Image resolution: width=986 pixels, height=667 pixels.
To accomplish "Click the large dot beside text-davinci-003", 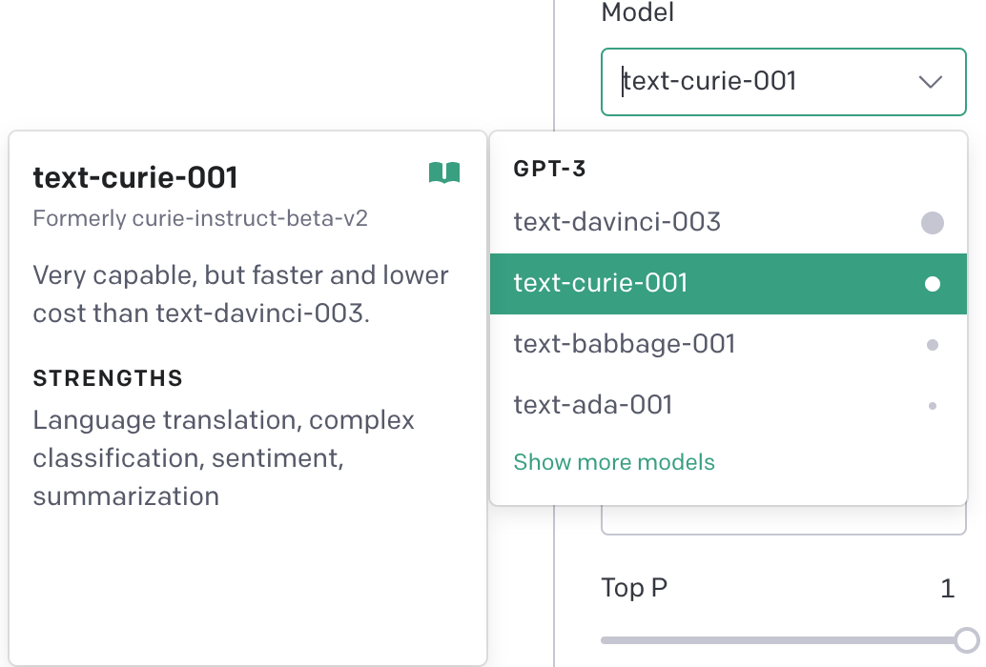I will point(932,223).
